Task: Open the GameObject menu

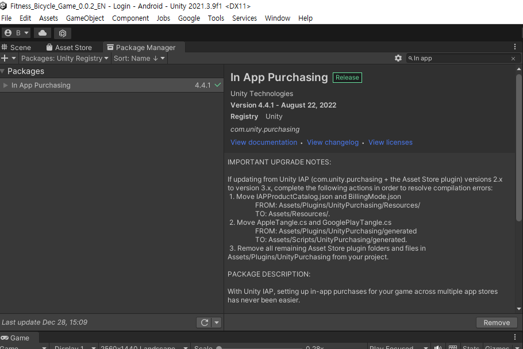Action: coord(84,18)
